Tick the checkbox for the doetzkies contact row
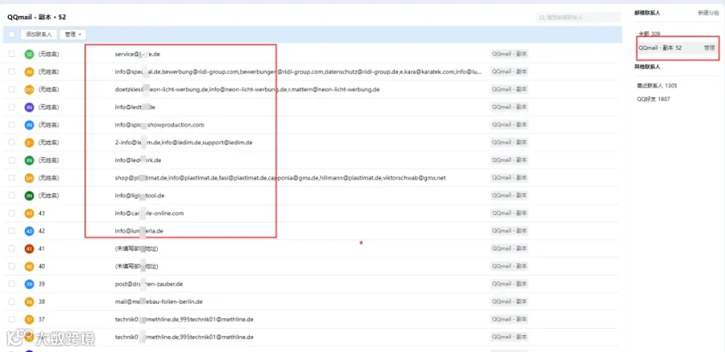 (11, 89)
